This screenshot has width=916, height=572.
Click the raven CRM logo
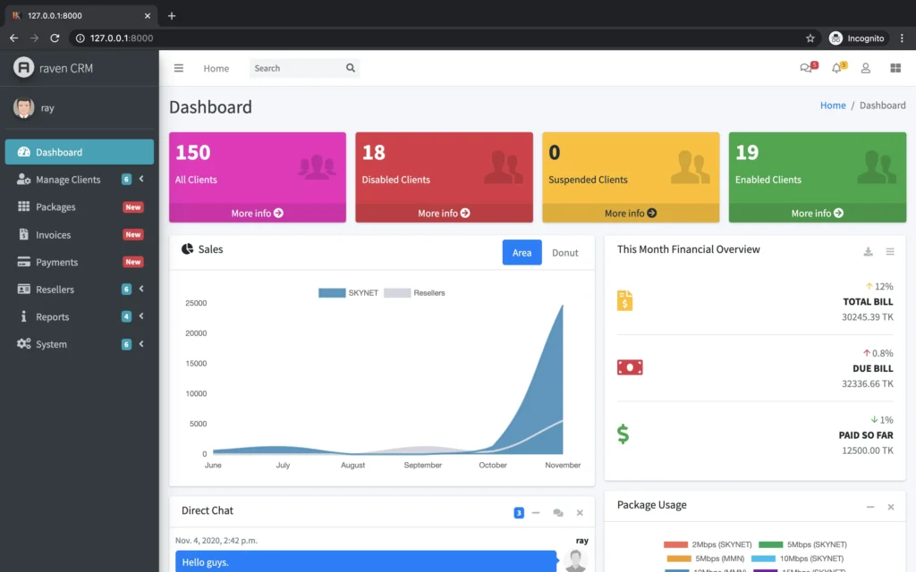point(23,68)
